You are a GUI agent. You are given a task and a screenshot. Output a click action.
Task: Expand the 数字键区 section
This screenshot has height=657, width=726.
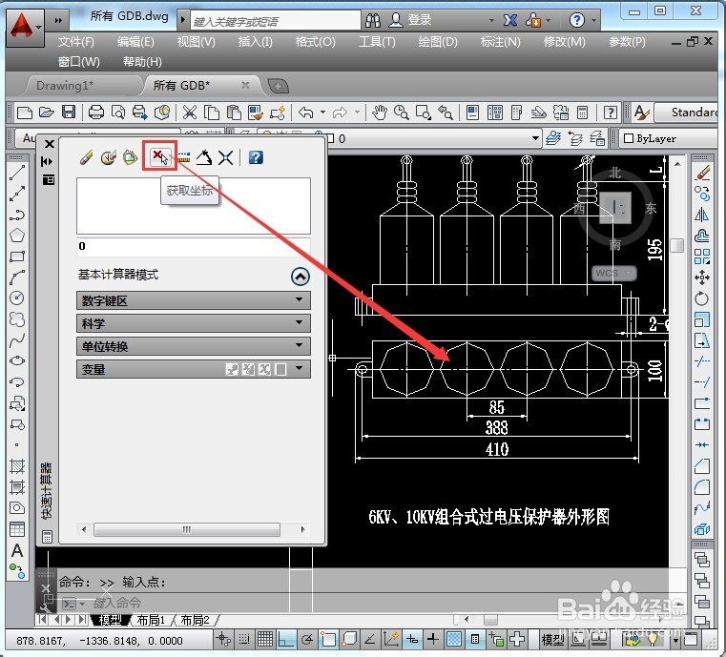193,300
